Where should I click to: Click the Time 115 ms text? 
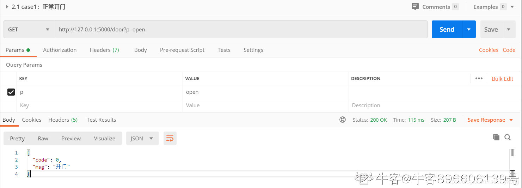click(x=409, y=120)
